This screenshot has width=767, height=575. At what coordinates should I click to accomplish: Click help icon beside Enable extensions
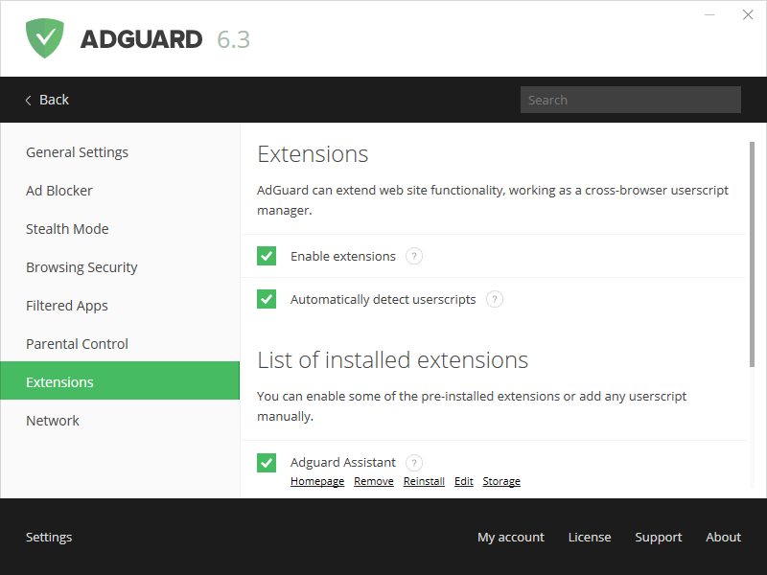point(413,256)
